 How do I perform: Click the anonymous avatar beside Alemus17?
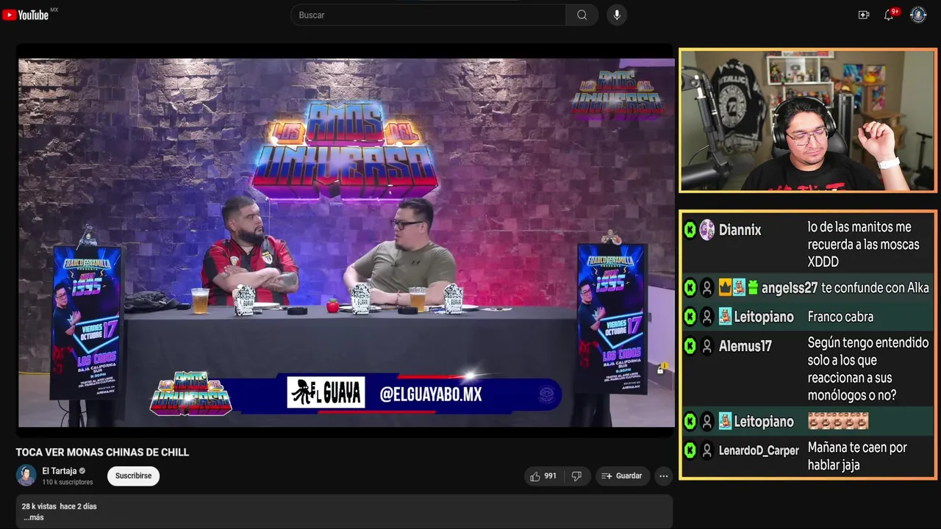[706, 345]
